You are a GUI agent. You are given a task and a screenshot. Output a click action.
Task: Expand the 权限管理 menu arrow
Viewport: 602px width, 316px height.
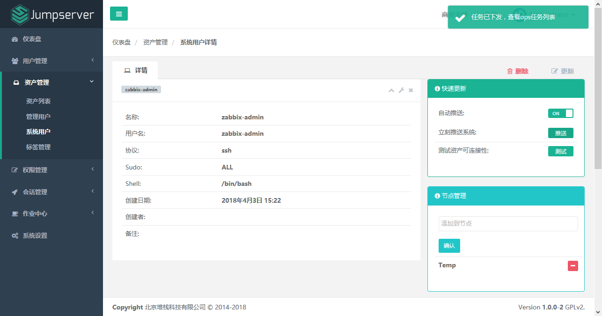coord(93,169)
